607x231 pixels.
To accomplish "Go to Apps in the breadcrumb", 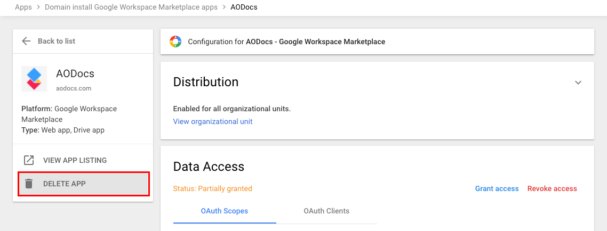I will [x=23, y=7].
